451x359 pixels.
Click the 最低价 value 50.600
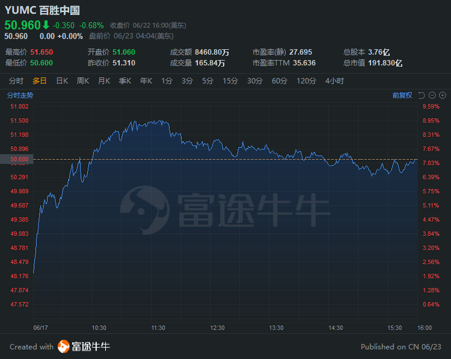pyautogui.click(x=41, y=63)
